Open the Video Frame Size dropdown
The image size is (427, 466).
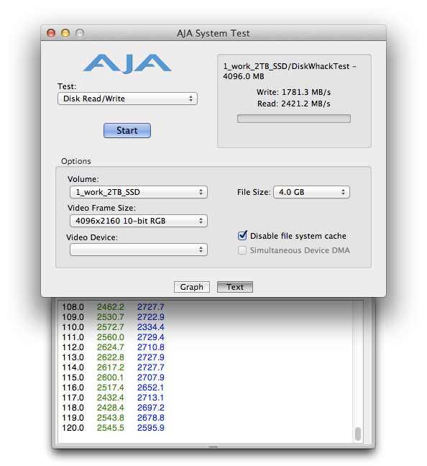click(139, 221)
